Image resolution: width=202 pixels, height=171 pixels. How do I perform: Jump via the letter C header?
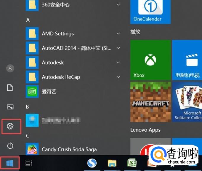pyautogui.click(x=28, y=136)
